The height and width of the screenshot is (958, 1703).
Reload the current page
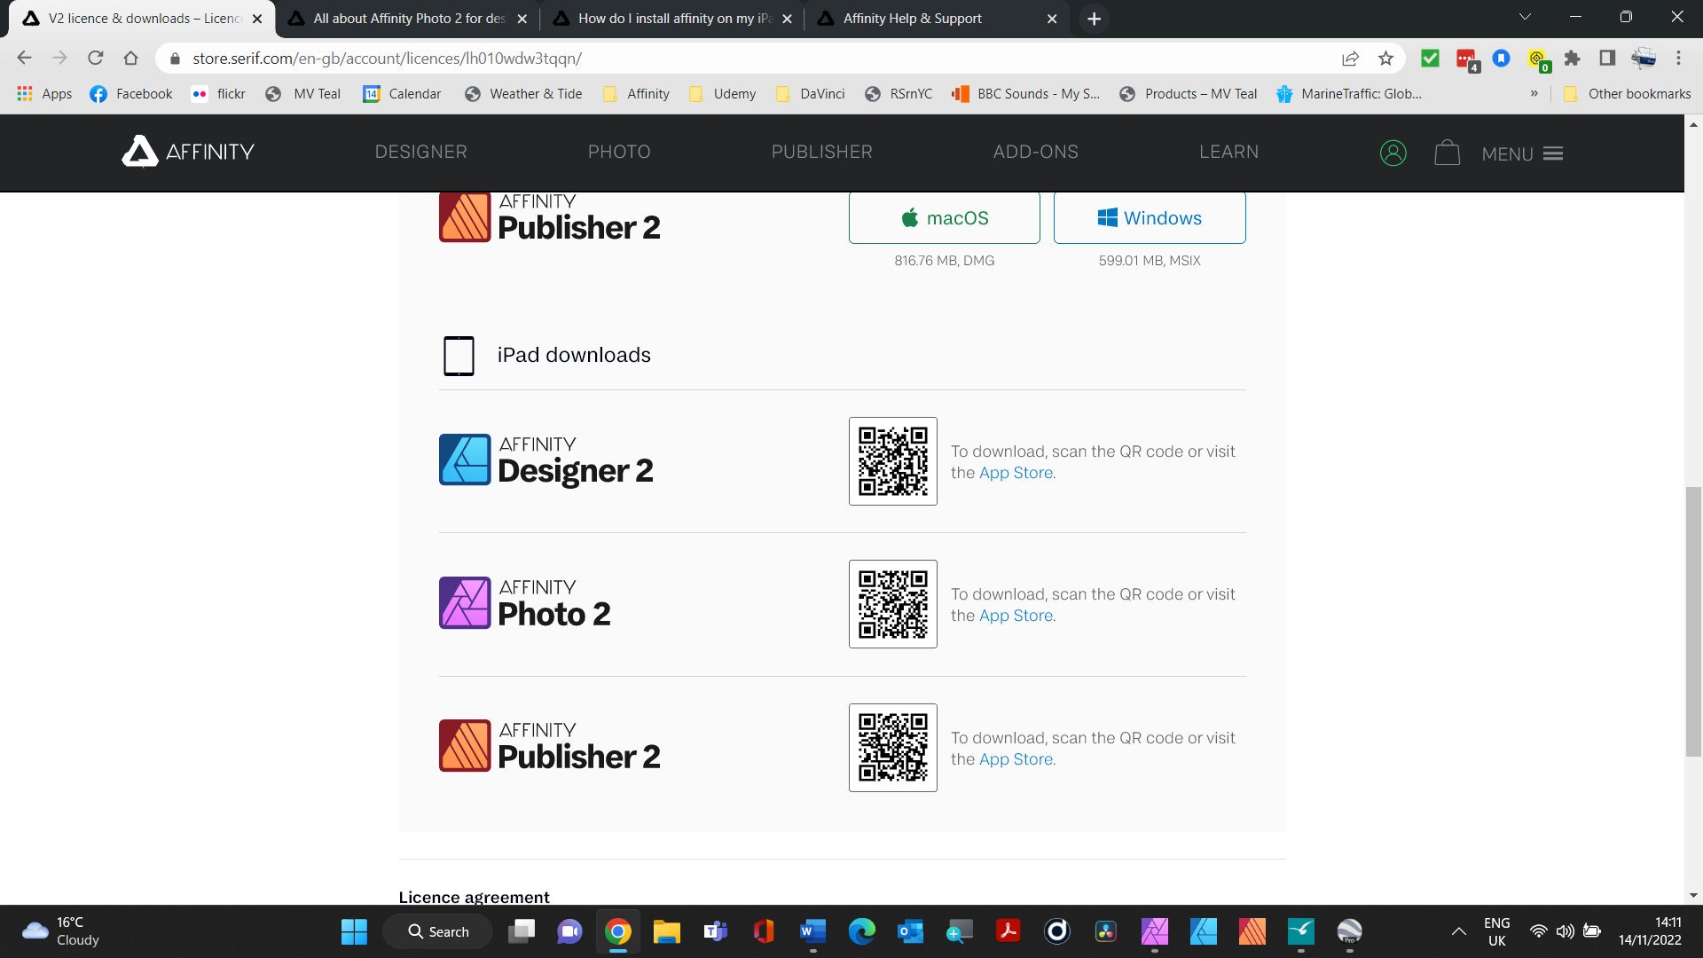point(95,58)
